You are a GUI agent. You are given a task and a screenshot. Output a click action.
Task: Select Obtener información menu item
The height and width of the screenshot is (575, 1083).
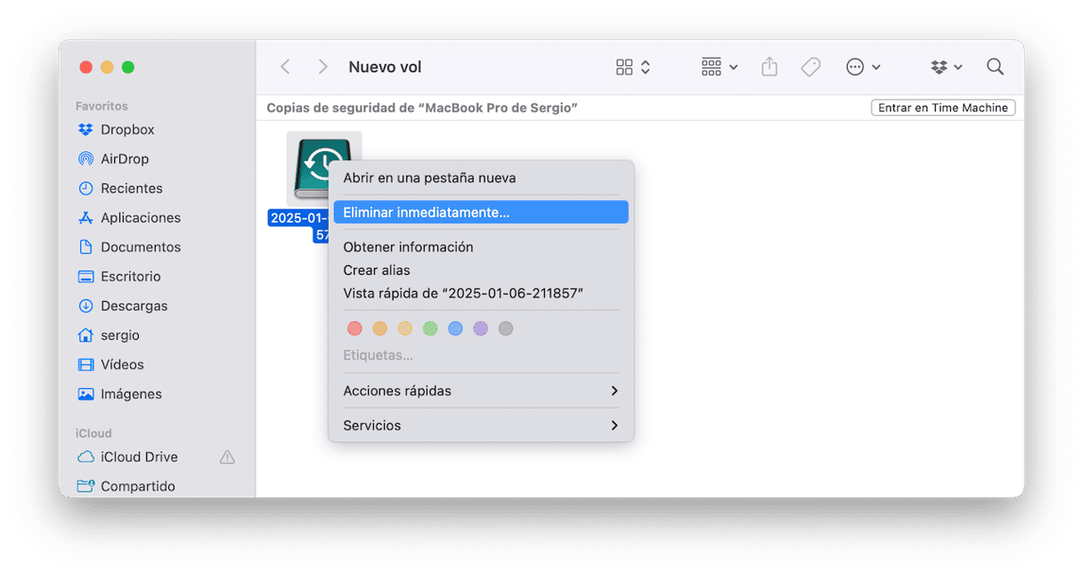coord(408,247)
